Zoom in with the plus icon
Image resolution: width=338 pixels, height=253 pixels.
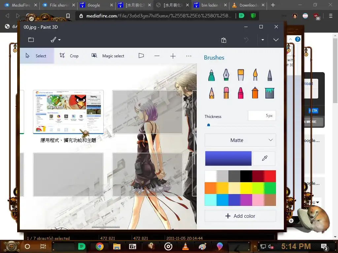pos(173,56)
